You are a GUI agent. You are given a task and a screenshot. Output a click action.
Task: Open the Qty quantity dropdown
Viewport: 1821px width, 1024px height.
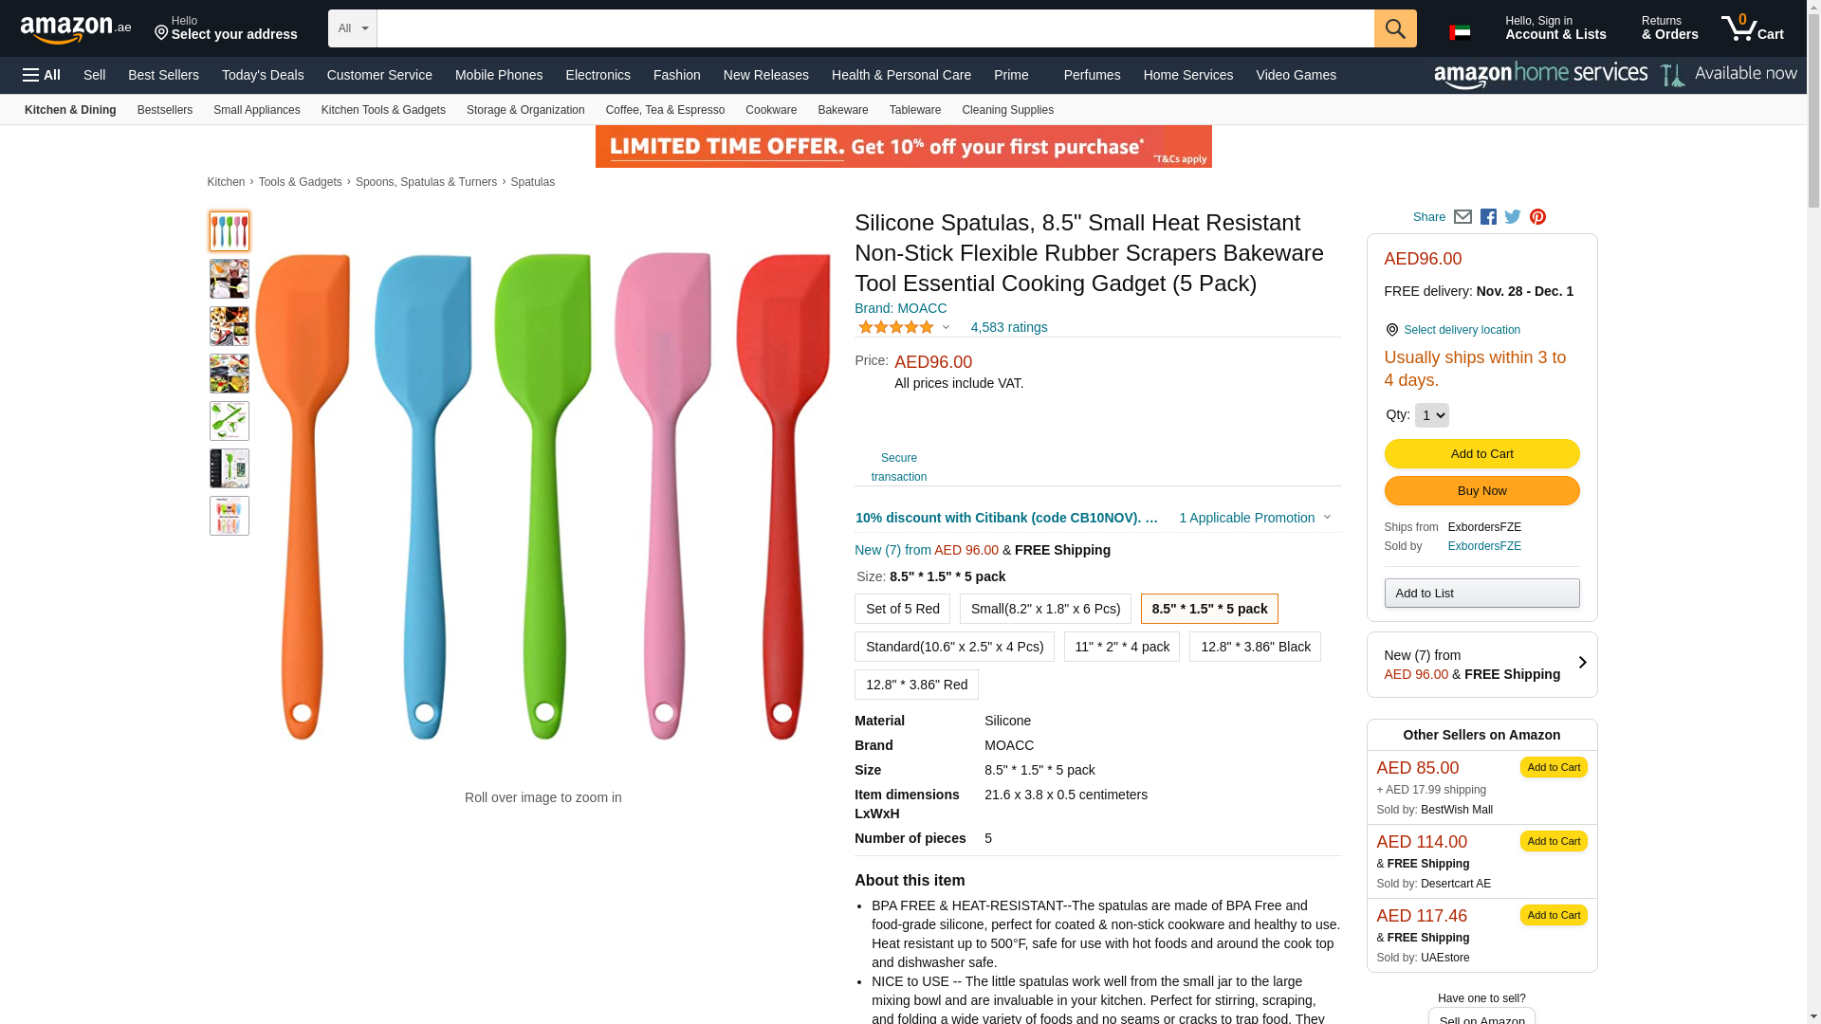(1431, 415)
